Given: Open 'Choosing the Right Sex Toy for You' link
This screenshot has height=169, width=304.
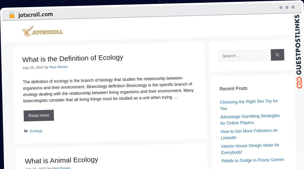Looking at the screenshot, I should 249,105.
